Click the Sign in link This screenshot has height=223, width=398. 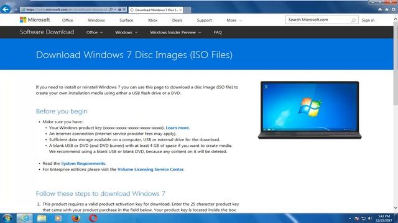point(368,20)
